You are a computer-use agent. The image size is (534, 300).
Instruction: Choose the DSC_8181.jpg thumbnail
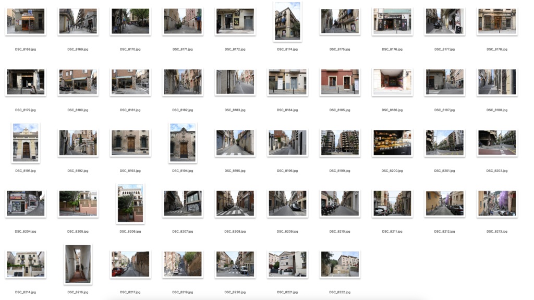130,82
